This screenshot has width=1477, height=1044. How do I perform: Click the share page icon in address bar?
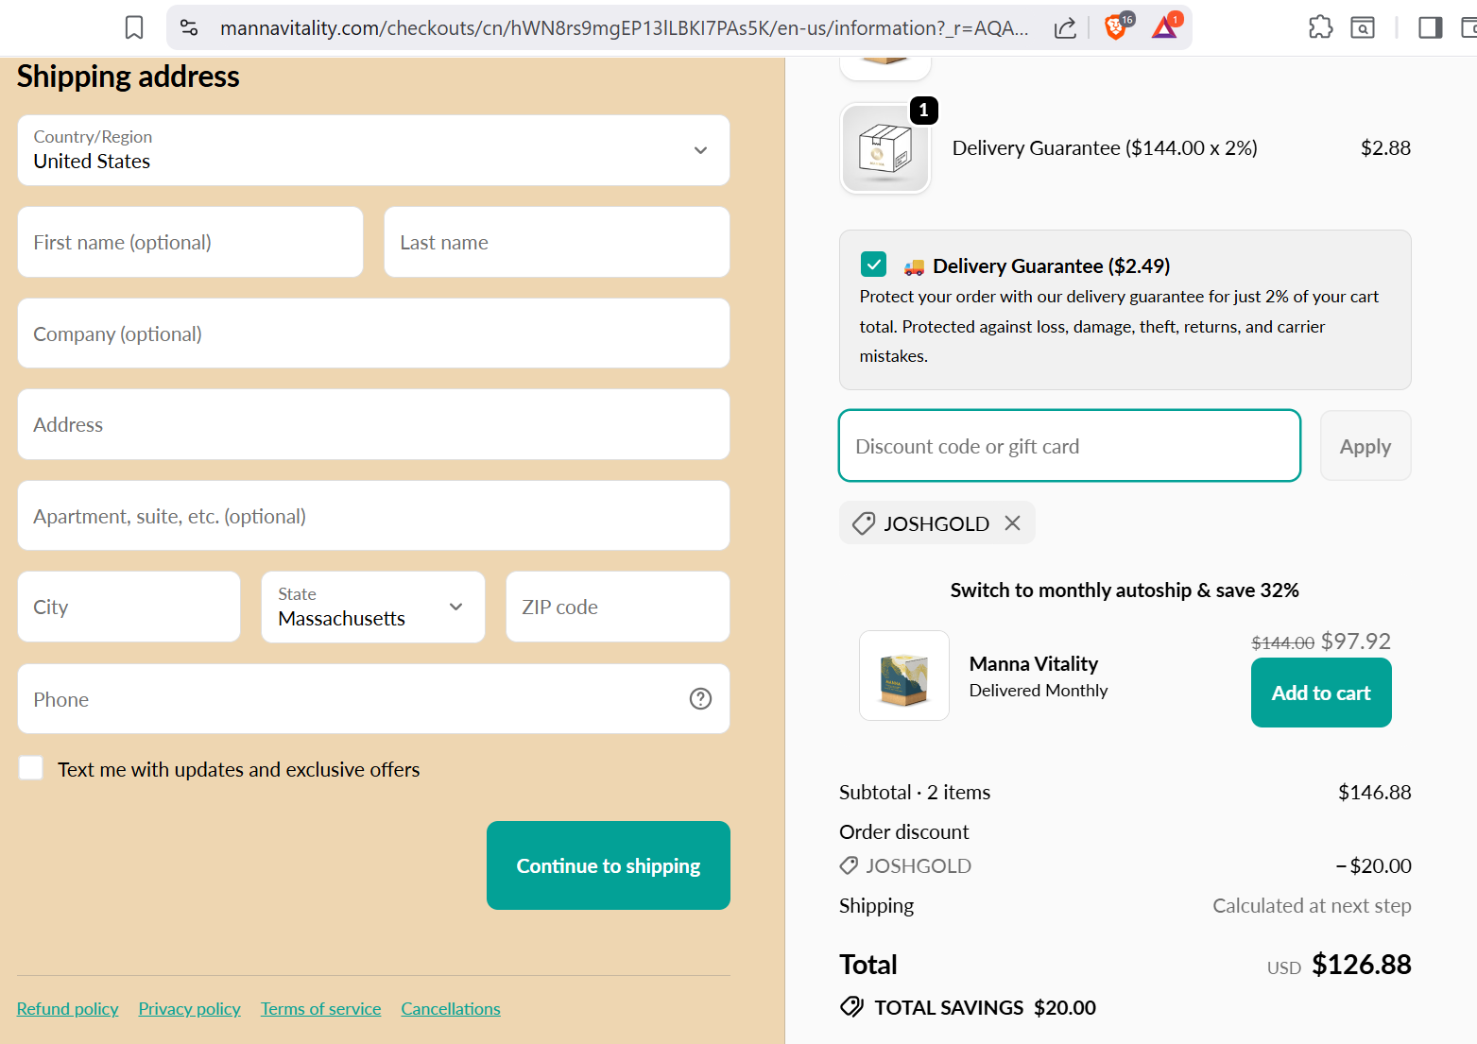pyautogui.click(x=1065, y=28)
